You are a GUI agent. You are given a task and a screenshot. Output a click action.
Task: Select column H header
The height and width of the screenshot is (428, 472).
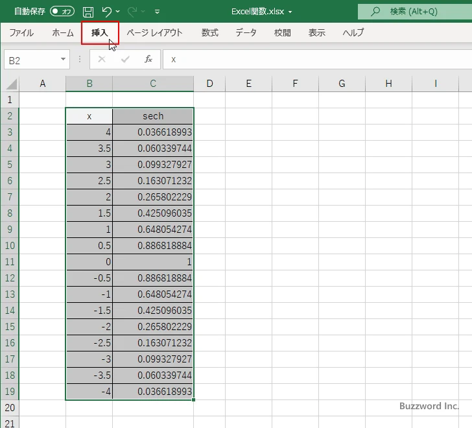[388, 84]
